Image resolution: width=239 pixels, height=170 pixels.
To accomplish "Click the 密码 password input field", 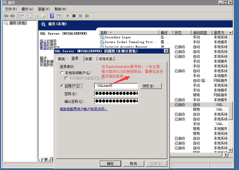I will click(x=116, y=94).
